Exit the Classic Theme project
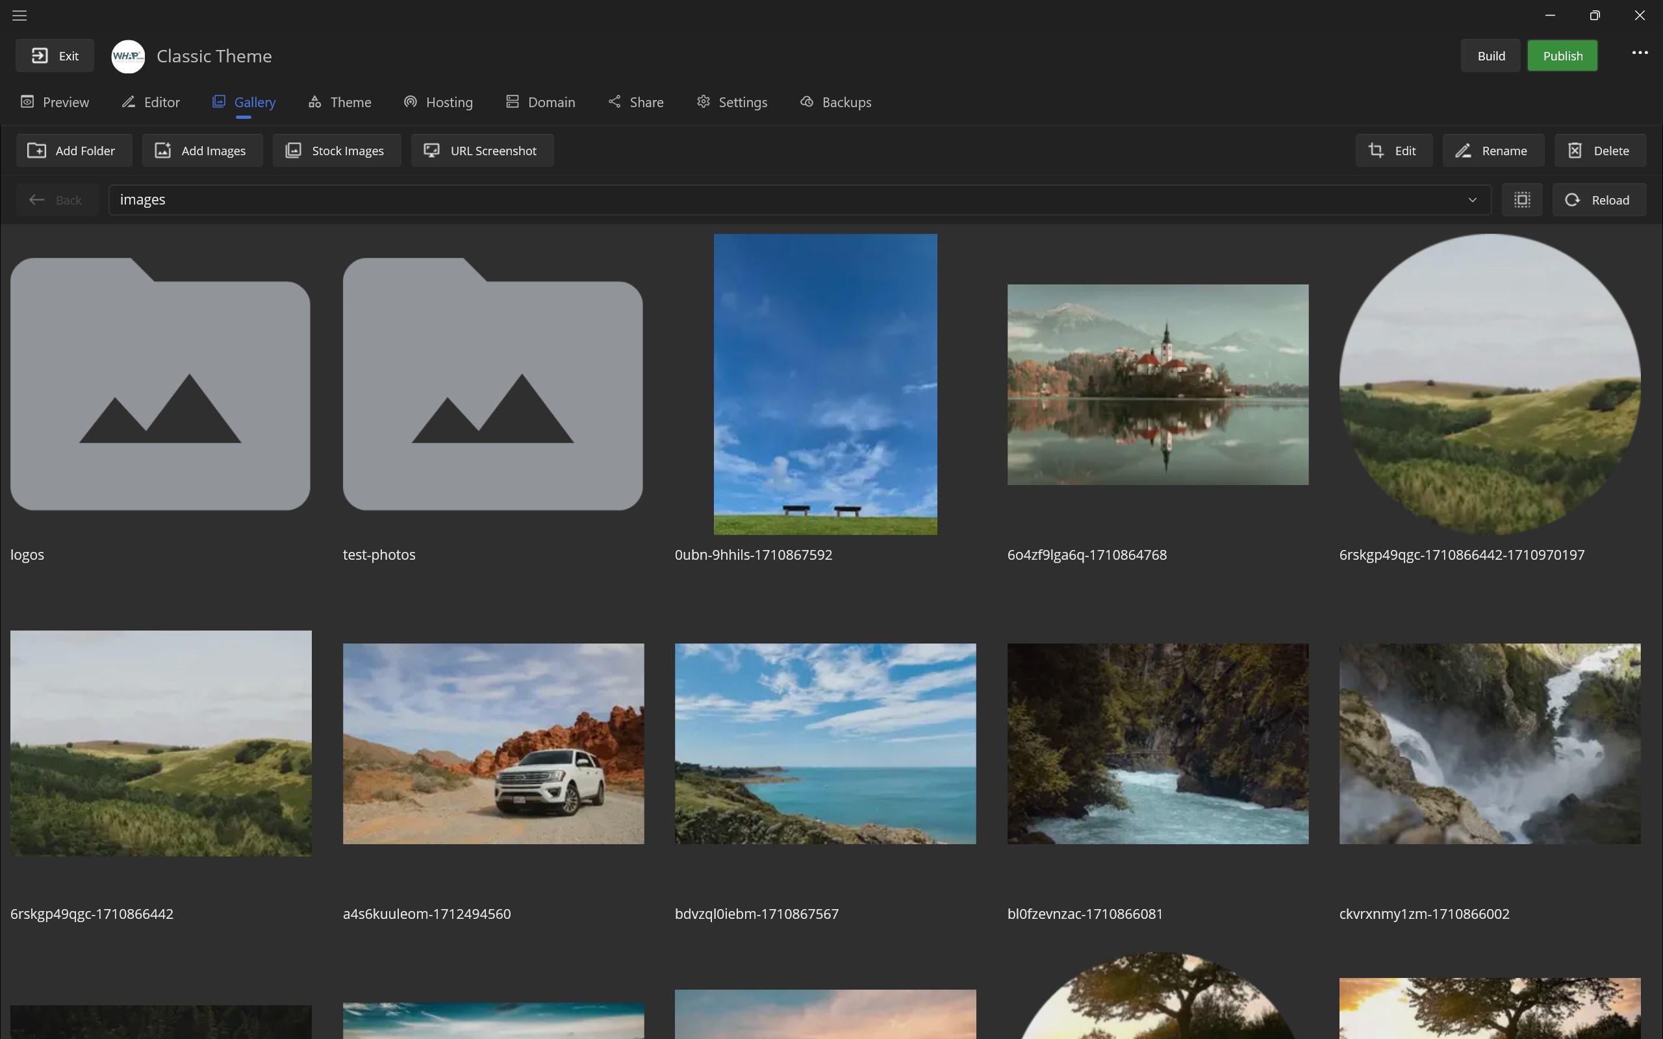Image resolution: width=1663 pixels, height=1039 pixels. tap(55, 56)
